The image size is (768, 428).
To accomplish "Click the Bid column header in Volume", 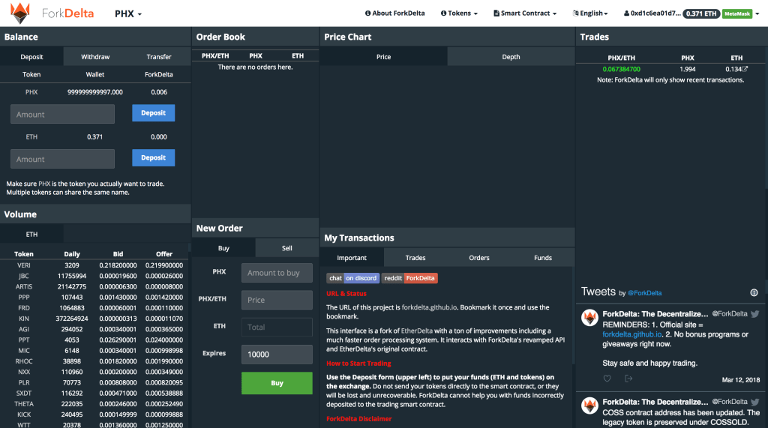I will coord(118,254).
